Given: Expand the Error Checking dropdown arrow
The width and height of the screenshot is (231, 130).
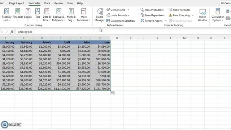Looking at the screenshot, I should click(193, 15).
